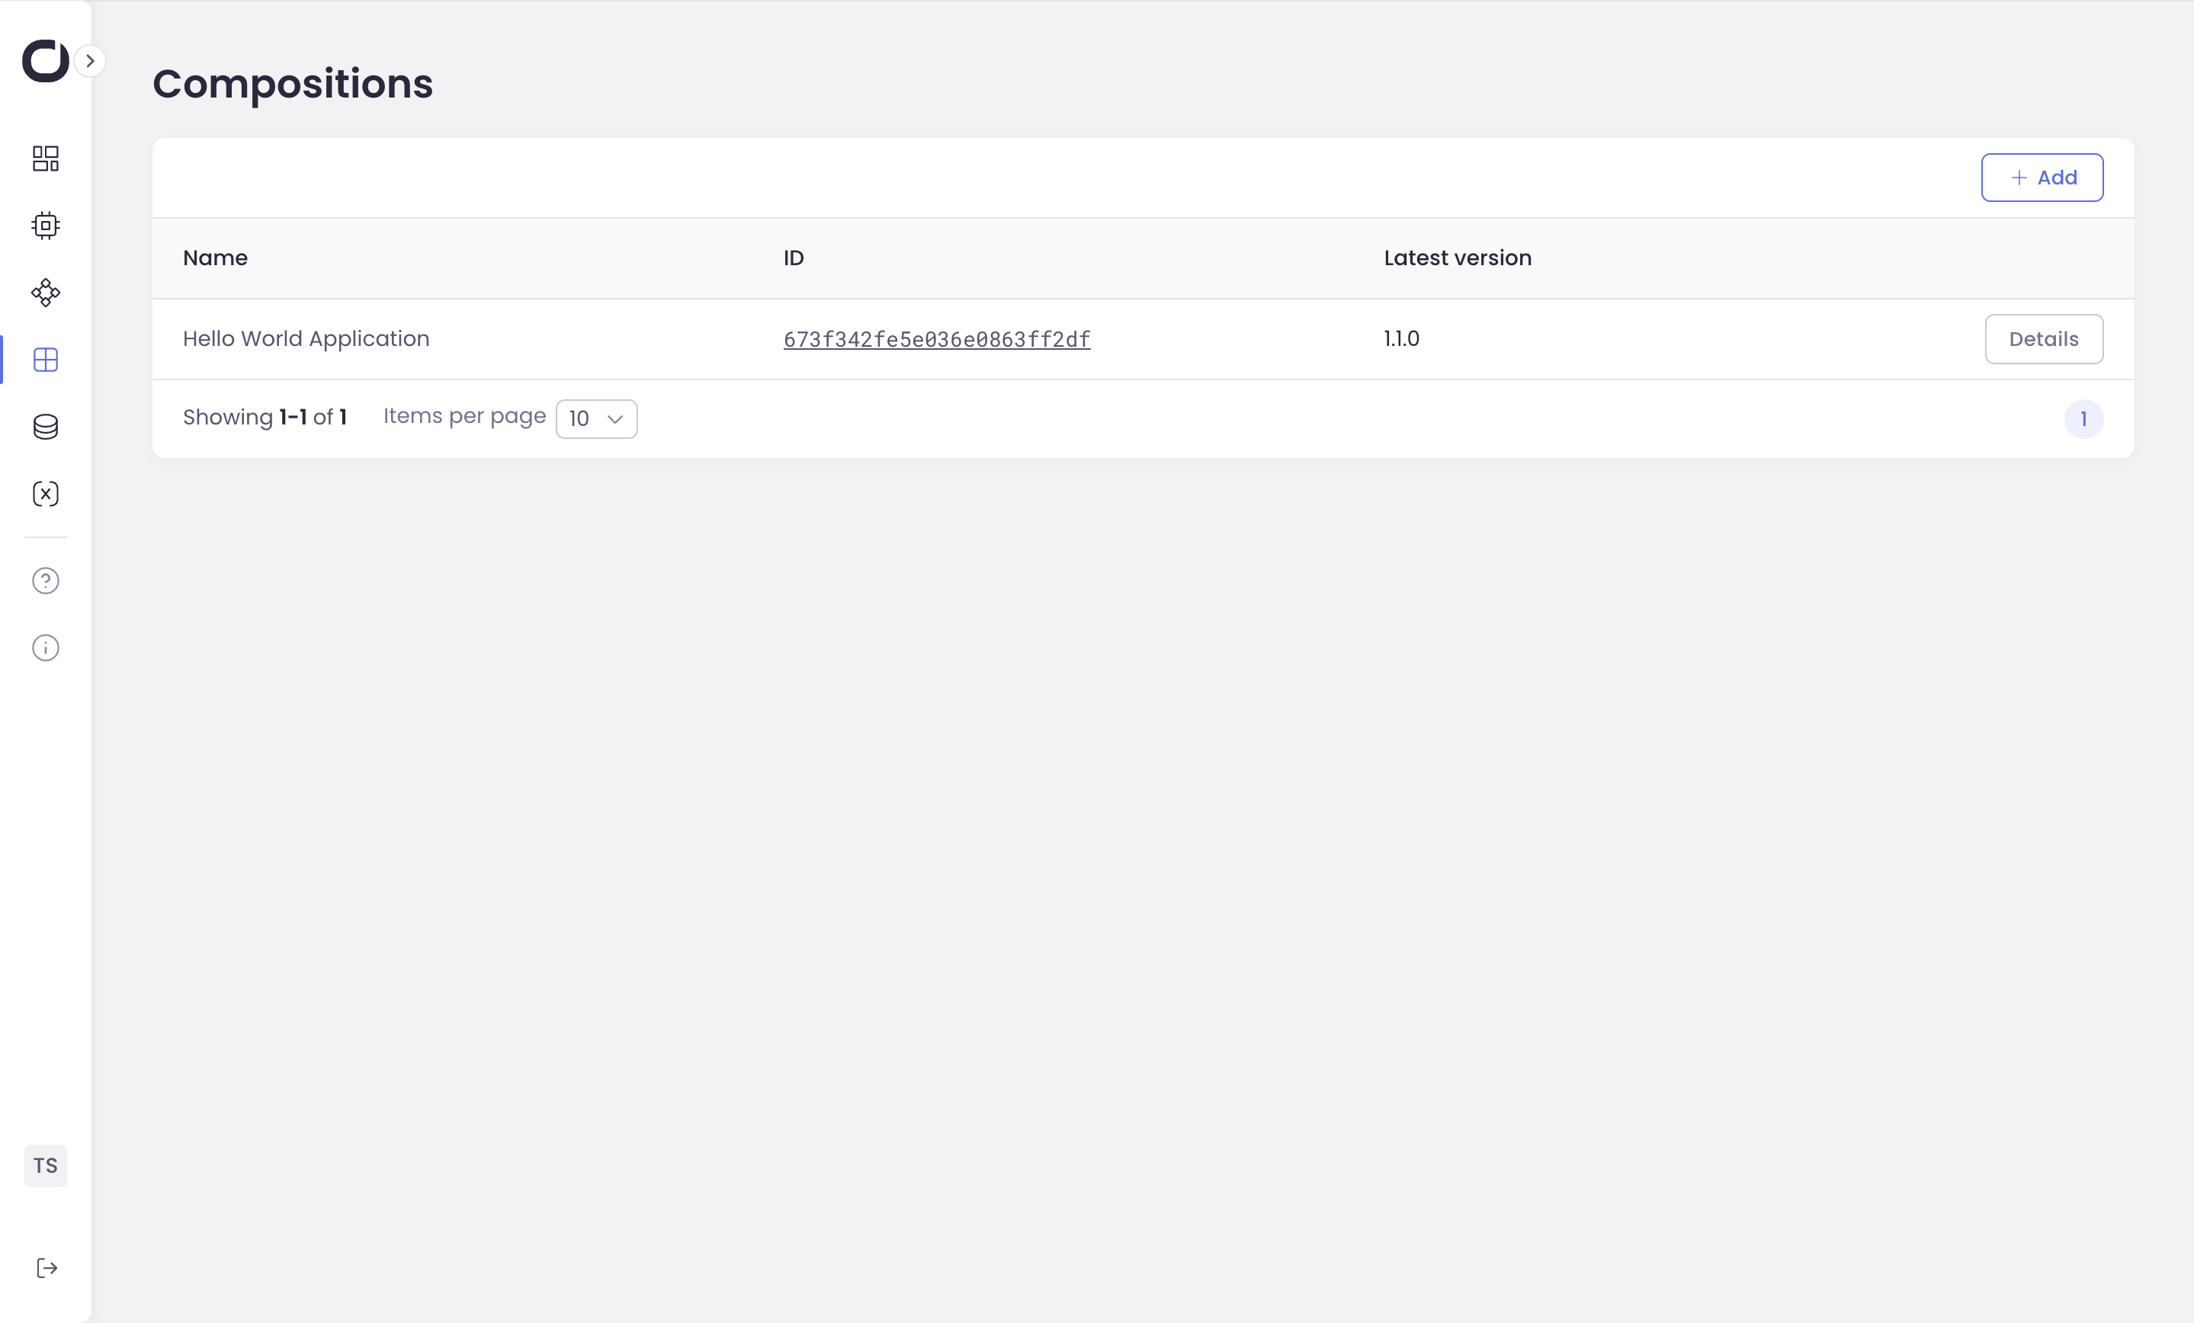Open Details for Hello World Application
The height and width of the screenshot is (1323, 2194).
2044,339
